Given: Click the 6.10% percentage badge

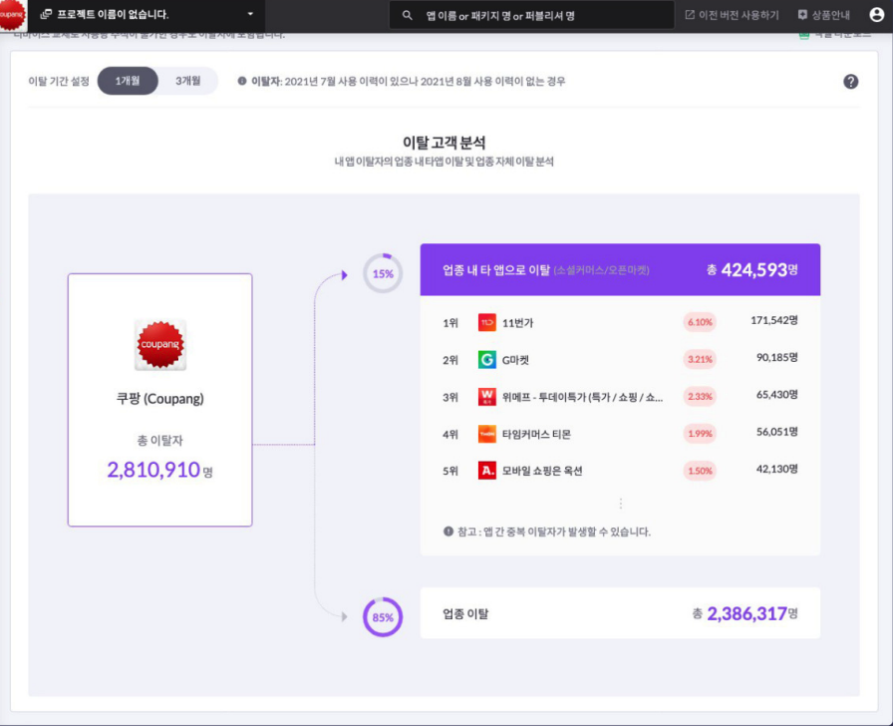Looking at the screenshot, I should 700,322.
